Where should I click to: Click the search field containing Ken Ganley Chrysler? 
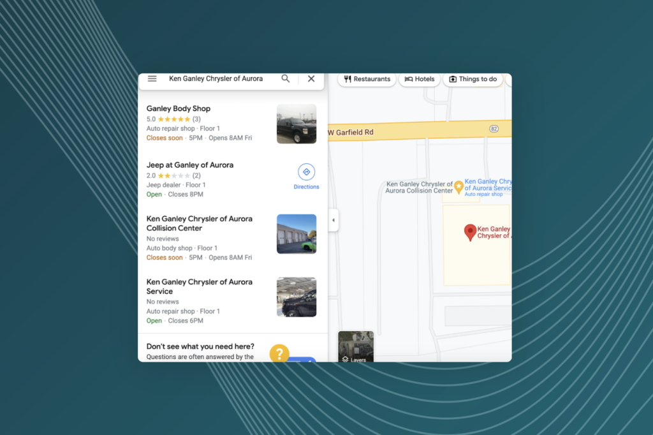(216, 79)
